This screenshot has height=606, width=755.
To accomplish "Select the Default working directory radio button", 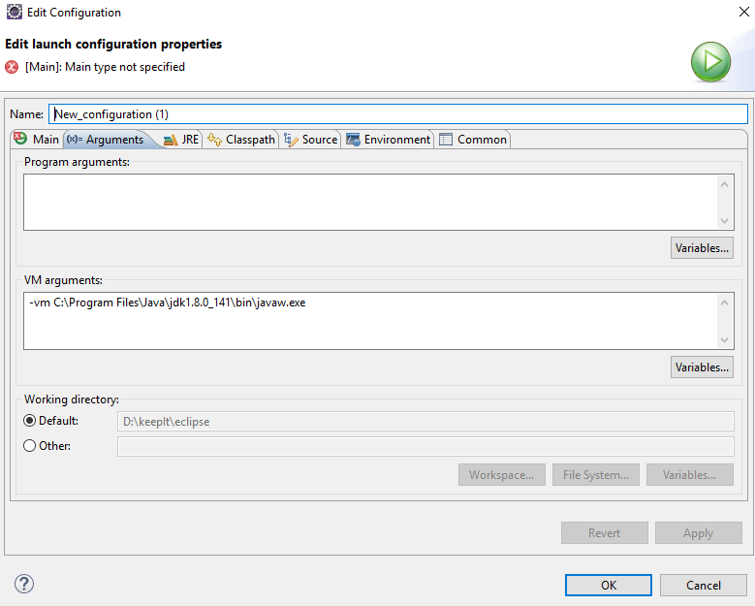I will (x=30, y=421).
